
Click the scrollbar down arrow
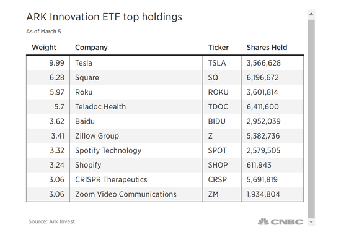coord(311,222)
